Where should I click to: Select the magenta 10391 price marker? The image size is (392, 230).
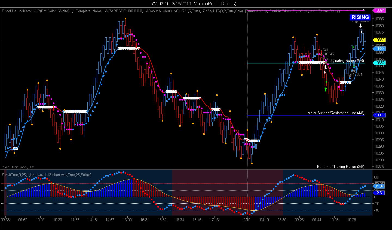coord(379,10)
